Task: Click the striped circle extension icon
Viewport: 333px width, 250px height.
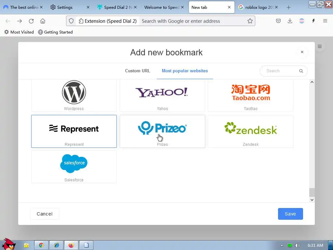Action: coord(301,21)
